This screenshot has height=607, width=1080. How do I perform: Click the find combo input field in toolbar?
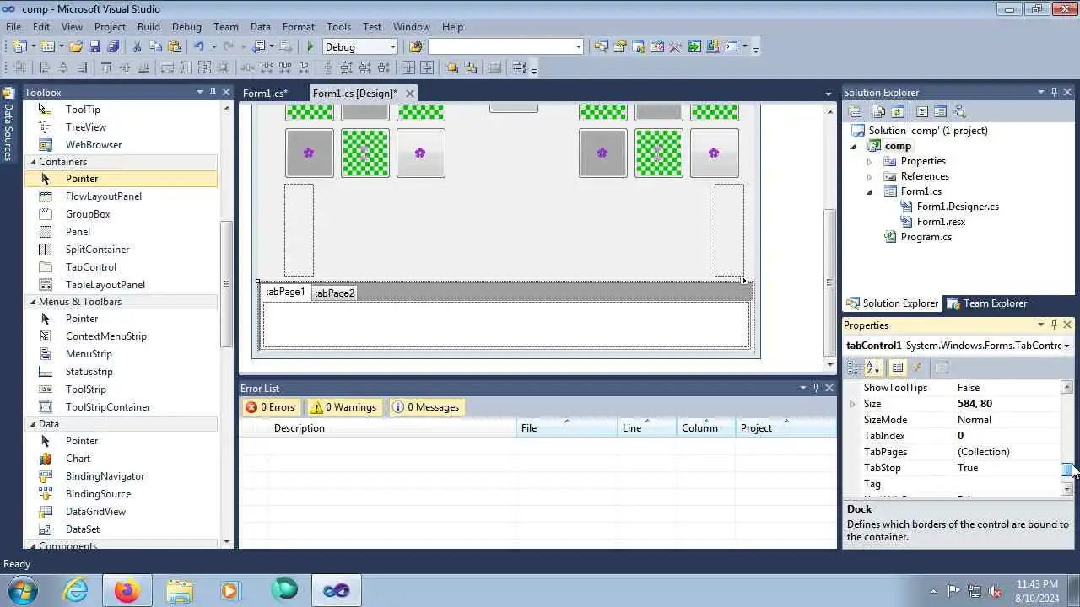499,46
